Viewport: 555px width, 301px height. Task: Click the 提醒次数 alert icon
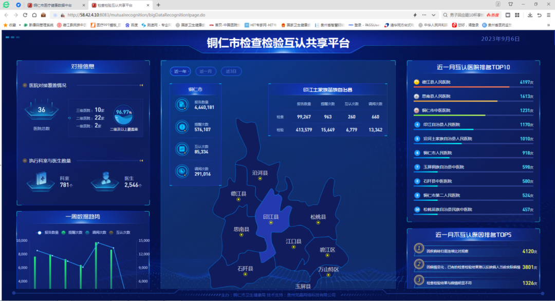(182, 127)
